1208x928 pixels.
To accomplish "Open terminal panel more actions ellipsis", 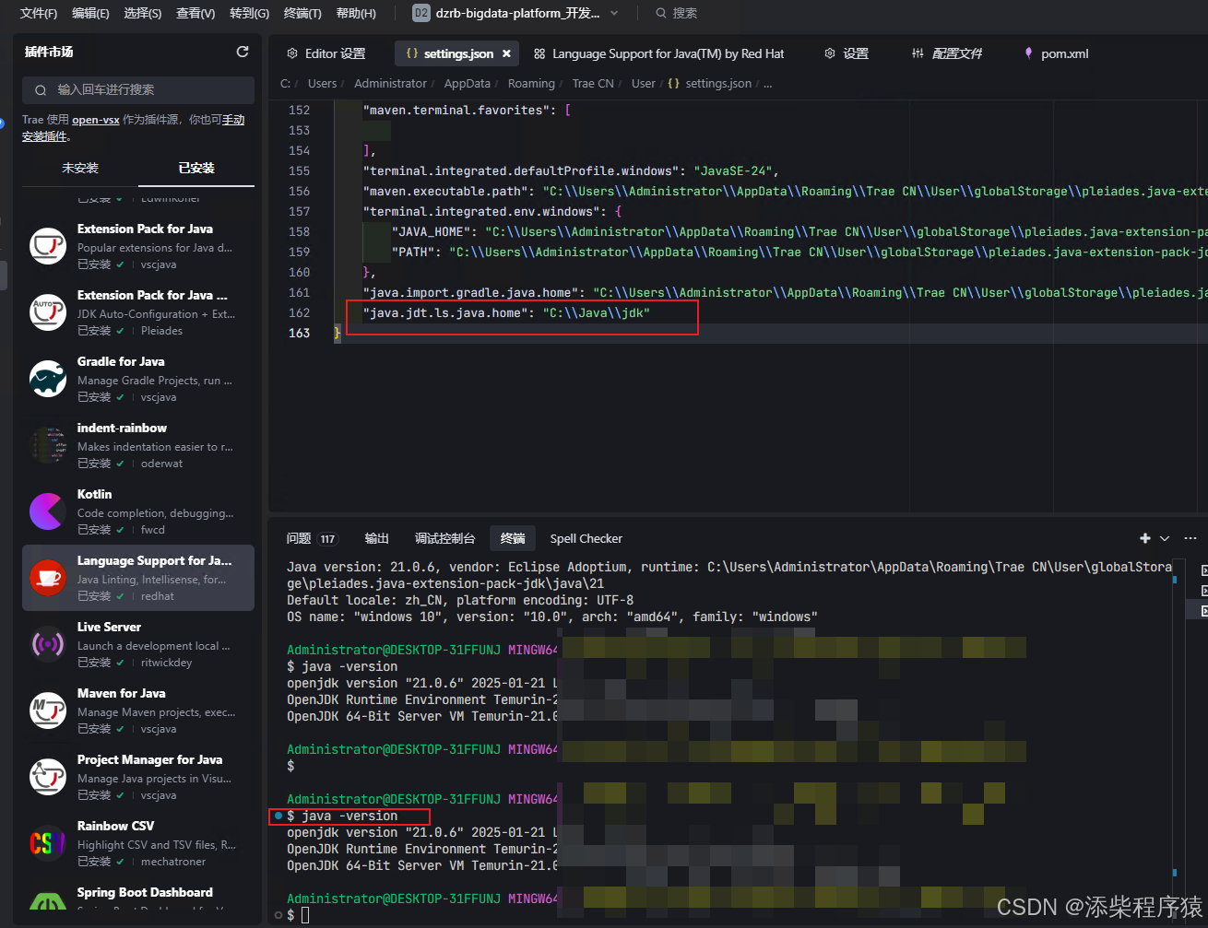I will tap(1190, 538).
